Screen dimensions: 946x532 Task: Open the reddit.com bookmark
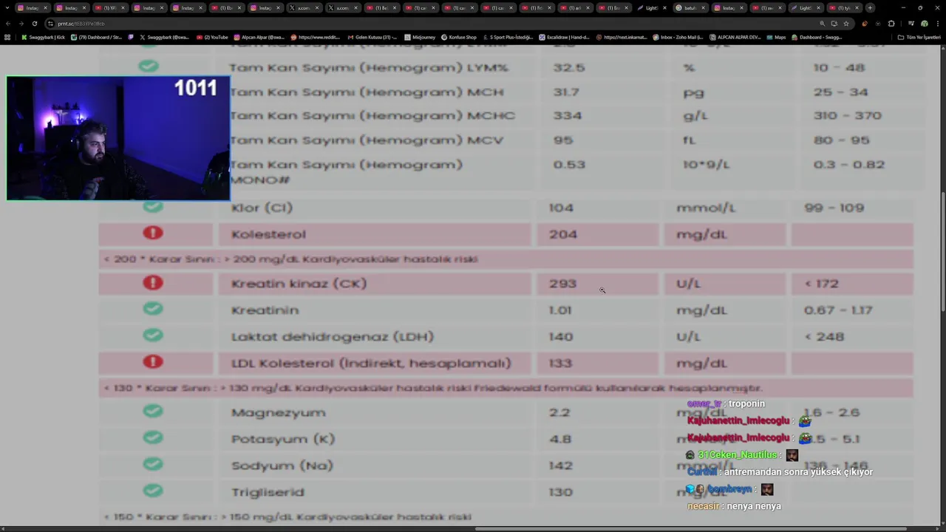[316, 37]
